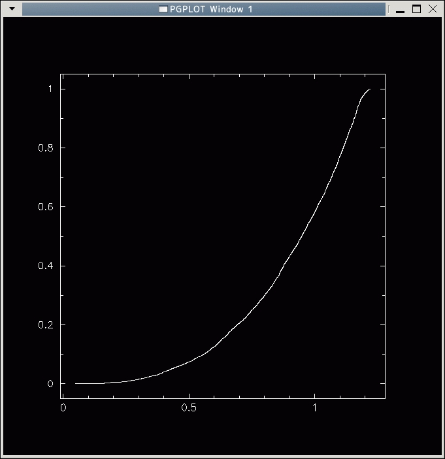Click the plot frame's bottom-right corner

click(385, 398)
